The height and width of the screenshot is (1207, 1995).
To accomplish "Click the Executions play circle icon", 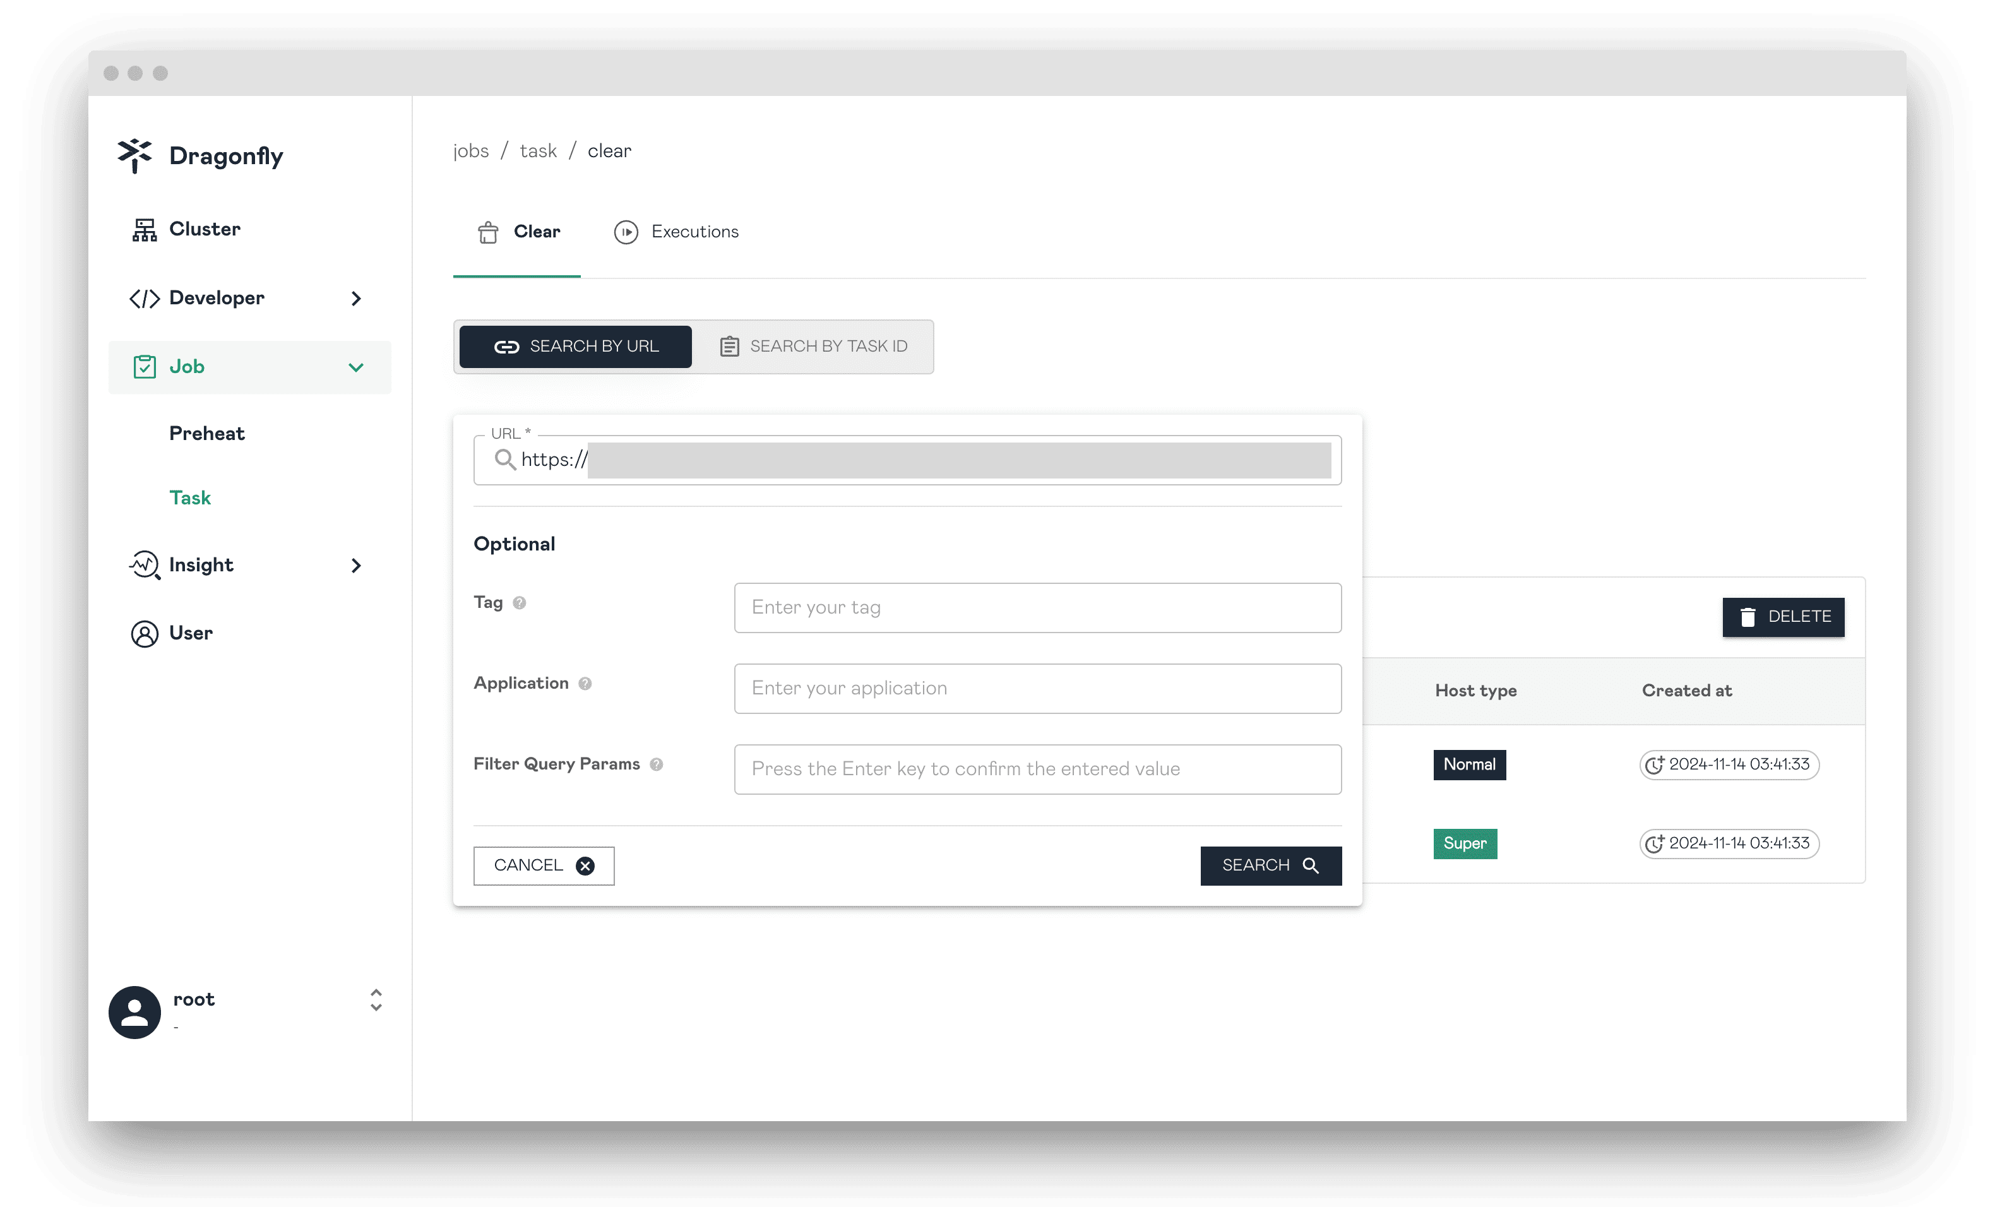I will point(626,232).
